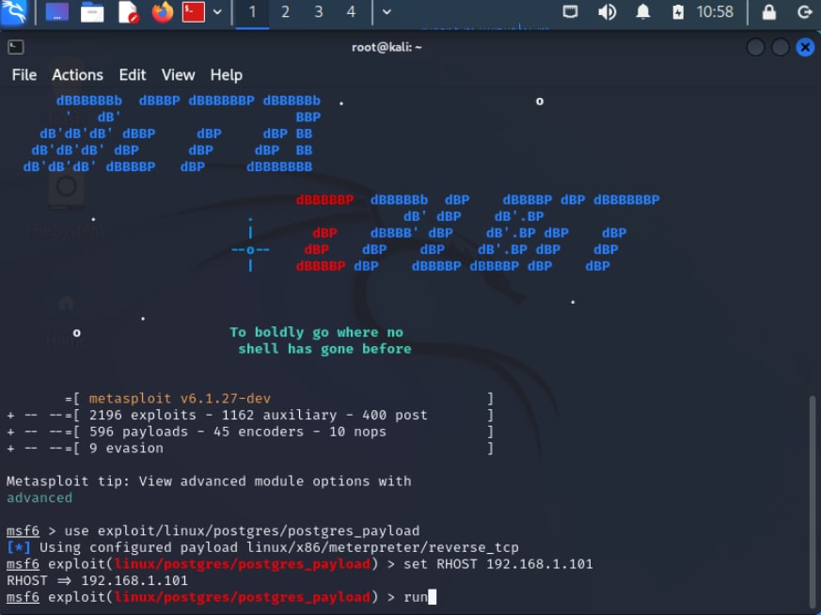Viewport: 821px width, 615px height.
Task: Switch to workspace 1
Action: pos(252,12)
